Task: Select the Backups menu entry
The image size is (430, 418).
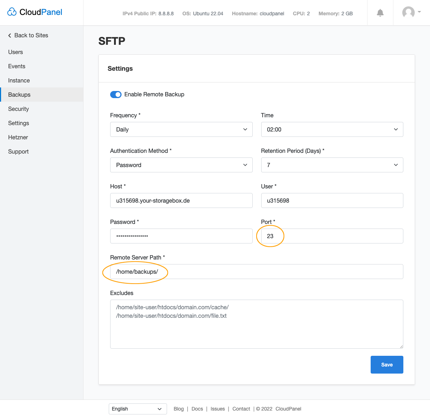Action: [x=19, y=95]
